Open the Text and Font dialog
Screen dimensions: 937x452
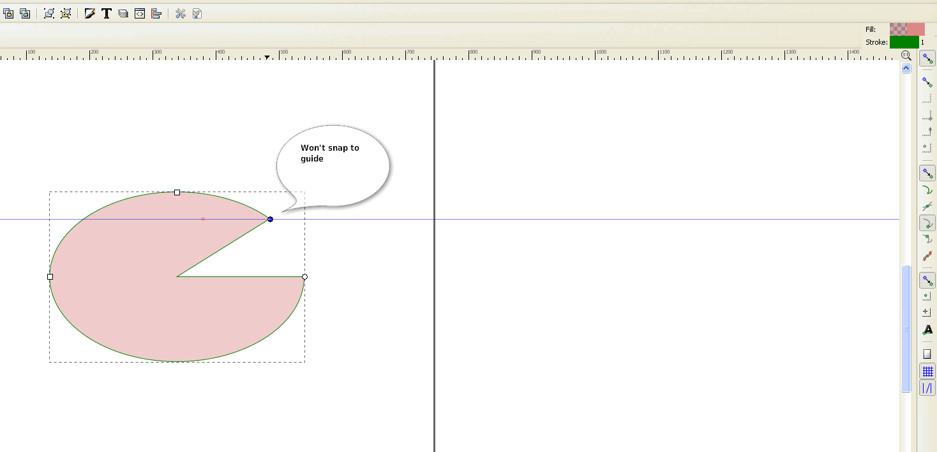coord(107,13)
